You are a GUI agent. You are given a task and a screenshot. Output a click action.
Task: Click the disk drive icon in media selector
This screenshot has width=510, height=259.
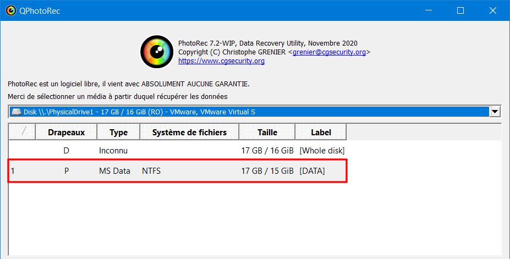(x=17, y=112)
